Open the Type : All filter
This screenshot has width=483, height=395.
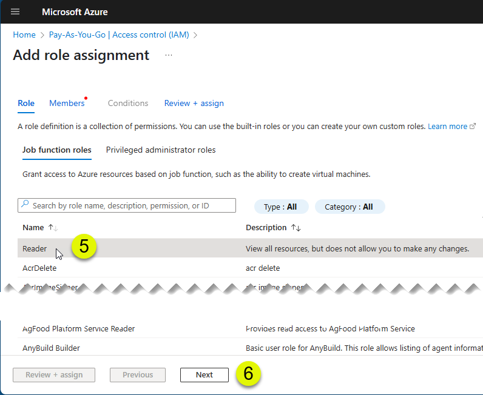click(x=281, y=207)
